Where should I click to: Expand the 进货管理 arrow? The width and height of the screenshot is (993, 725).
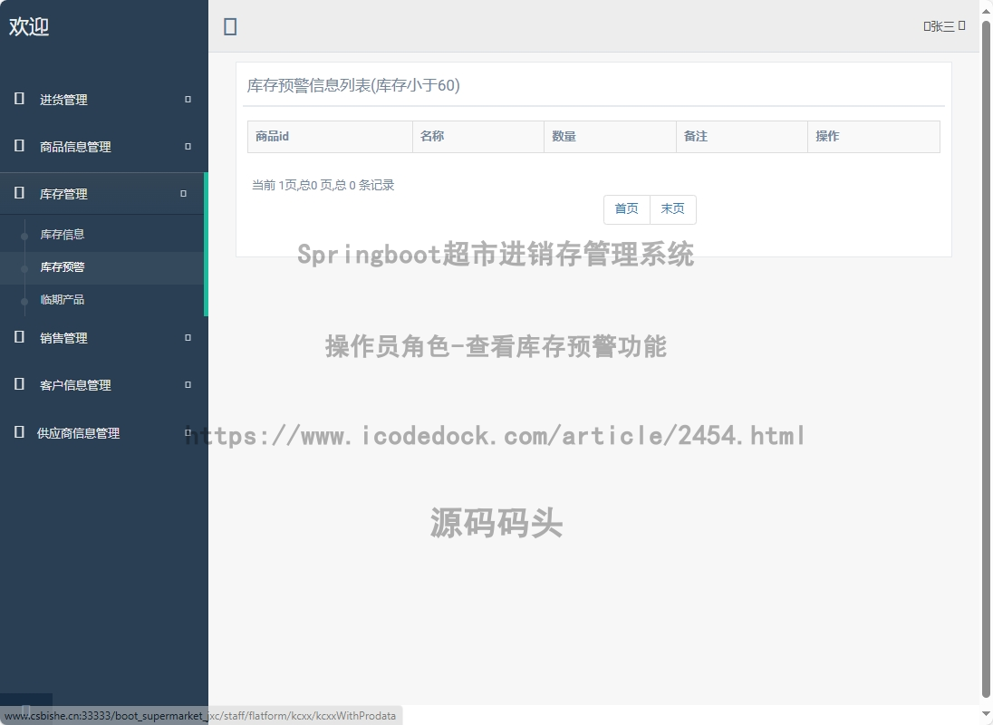coord(188,100)
